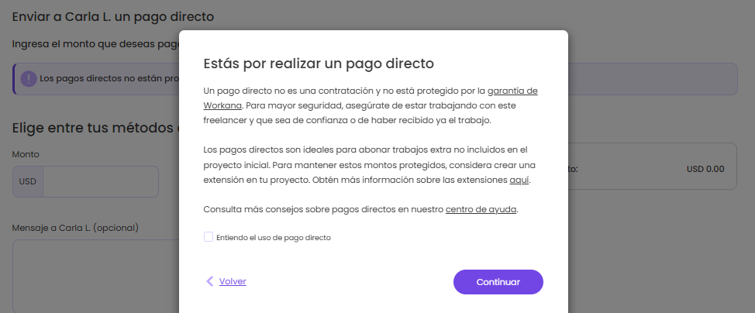Click the heading 'Estás por realizar un pago directo'
The width and height of the screenshot is (755, 313).
point(319,64)
